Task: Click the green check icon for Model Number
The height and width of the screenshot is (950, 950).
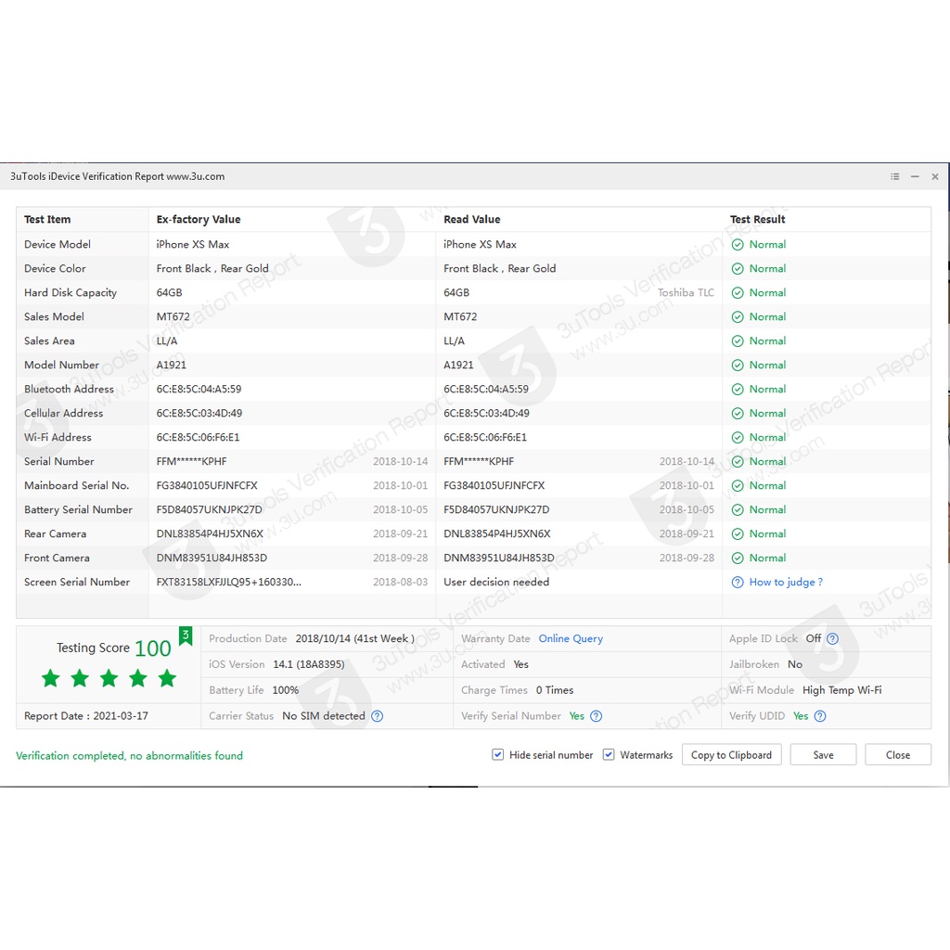Action: pyautogui.click(x=738, y=366)
